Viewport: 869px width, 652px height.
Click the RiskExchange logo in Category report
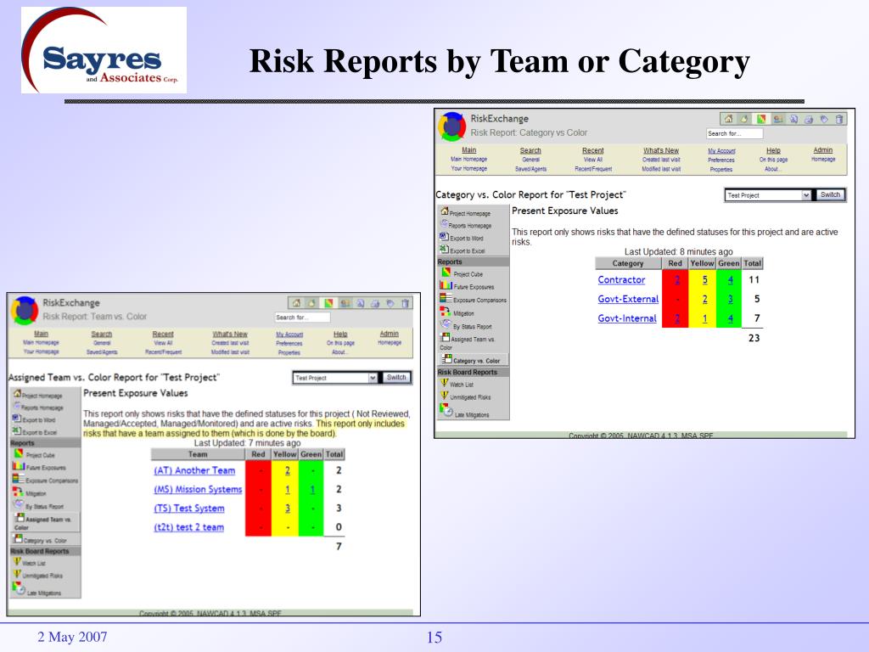point(451,126)
